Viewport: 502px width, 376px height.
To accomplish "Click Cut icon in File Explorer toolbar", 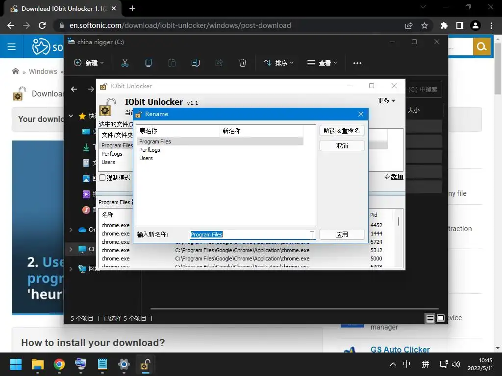I will [x=125, y=63].
